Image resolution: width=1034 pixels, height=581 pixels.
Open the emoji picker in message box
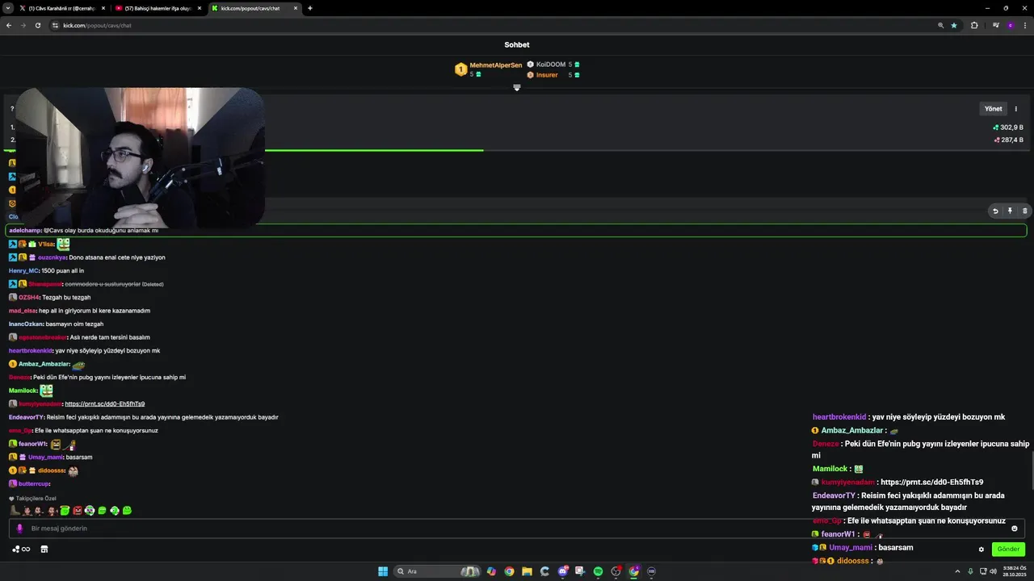pos(1015,529)
